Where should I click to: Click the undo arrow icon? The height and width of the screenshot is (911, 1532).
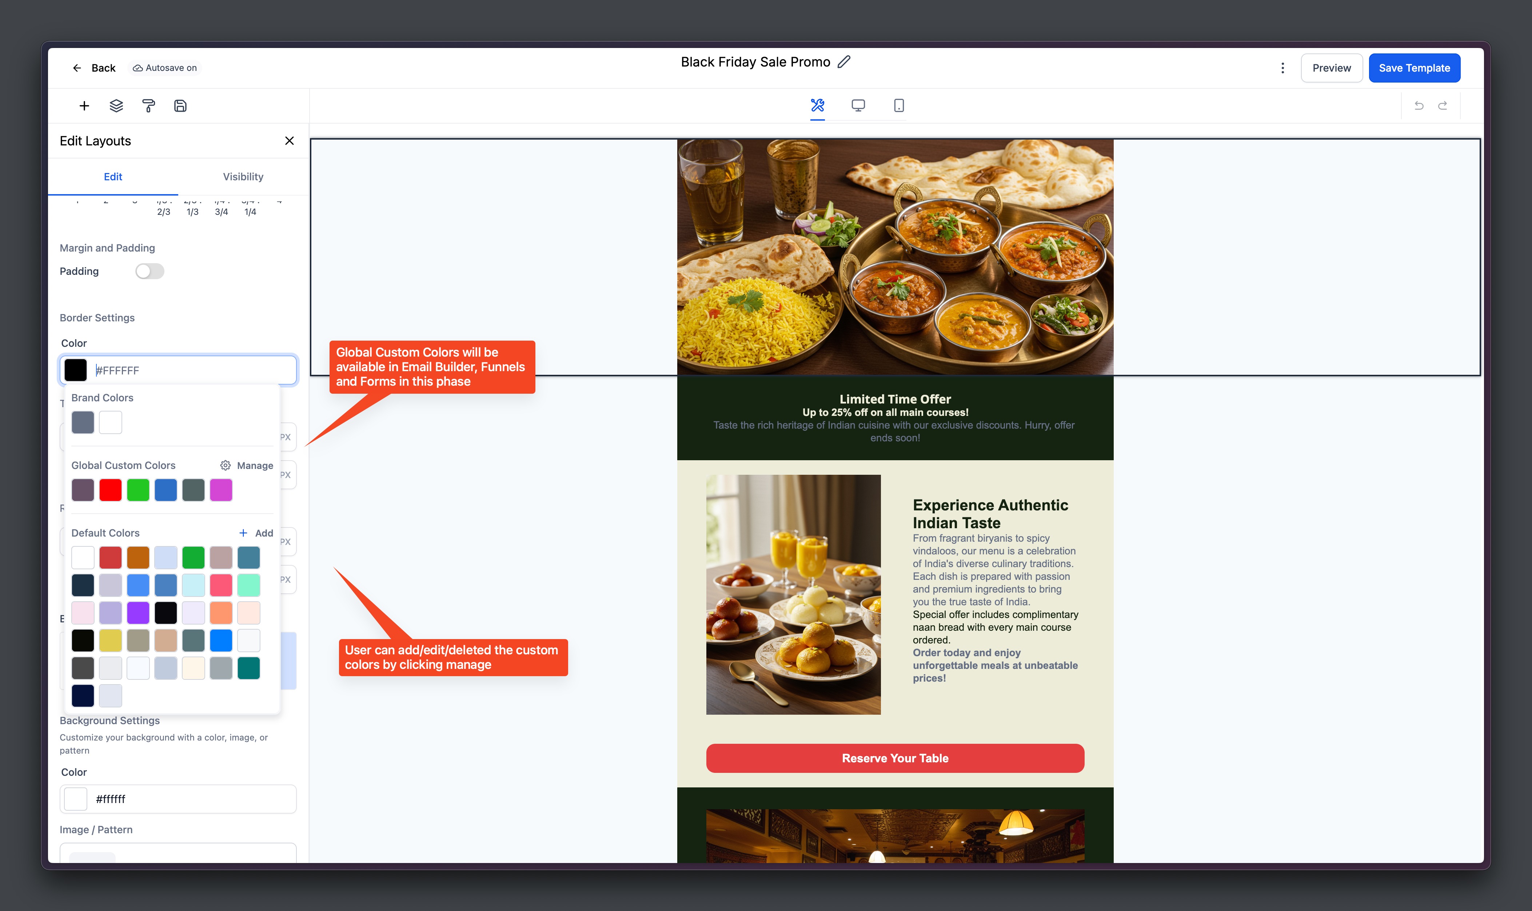click(1419, 105)
